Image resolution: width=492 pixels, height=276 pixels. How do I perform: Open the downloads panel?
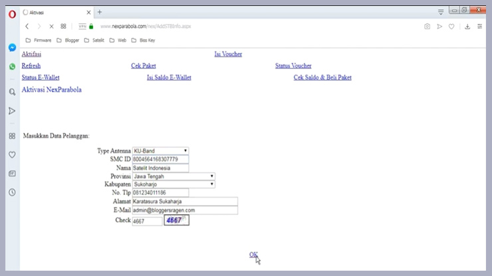point(467,27)
